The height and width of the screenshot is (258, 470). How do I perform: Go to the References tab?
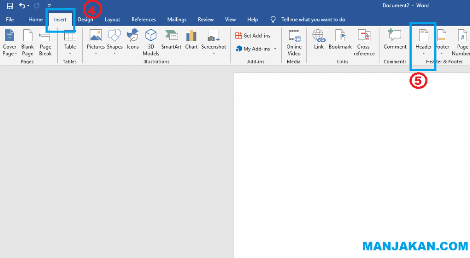(144, 19)
